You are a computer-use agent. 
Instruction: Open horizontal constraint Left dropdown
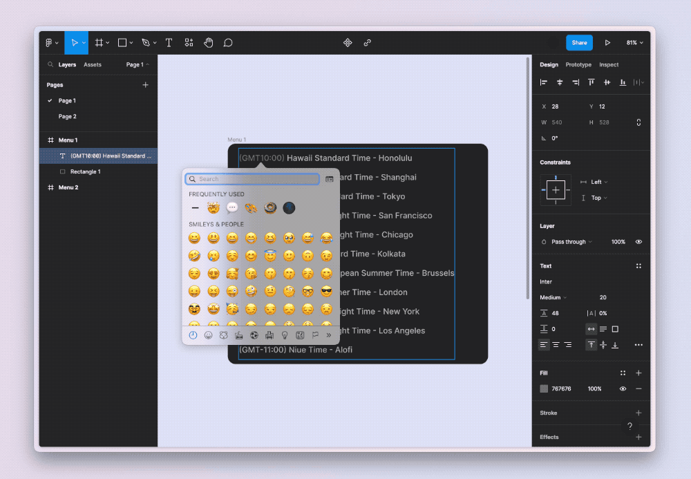(598, 182)
